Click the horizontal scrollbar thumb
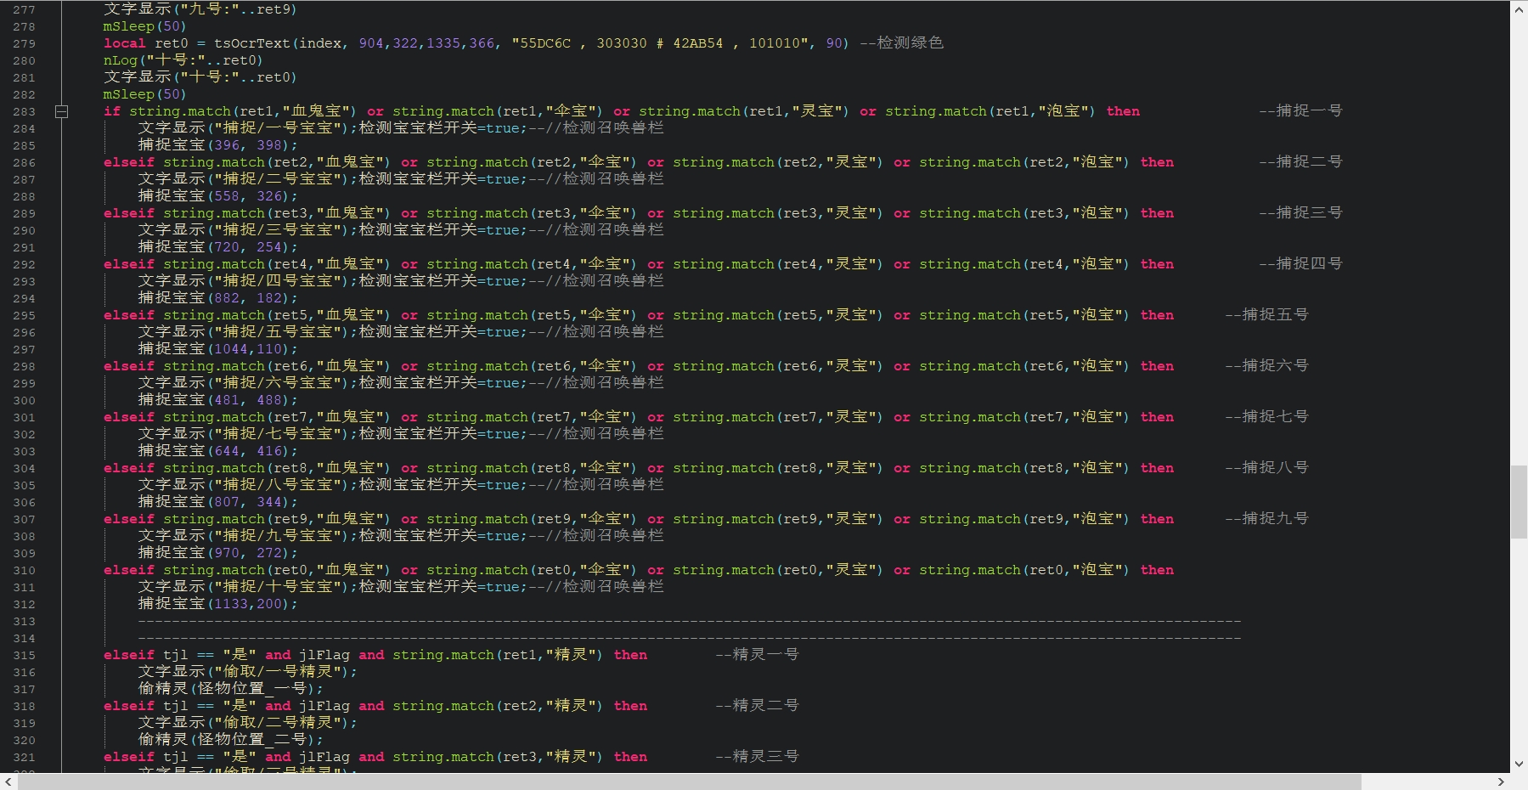1528x790 pixels. [x=689, y=782]
